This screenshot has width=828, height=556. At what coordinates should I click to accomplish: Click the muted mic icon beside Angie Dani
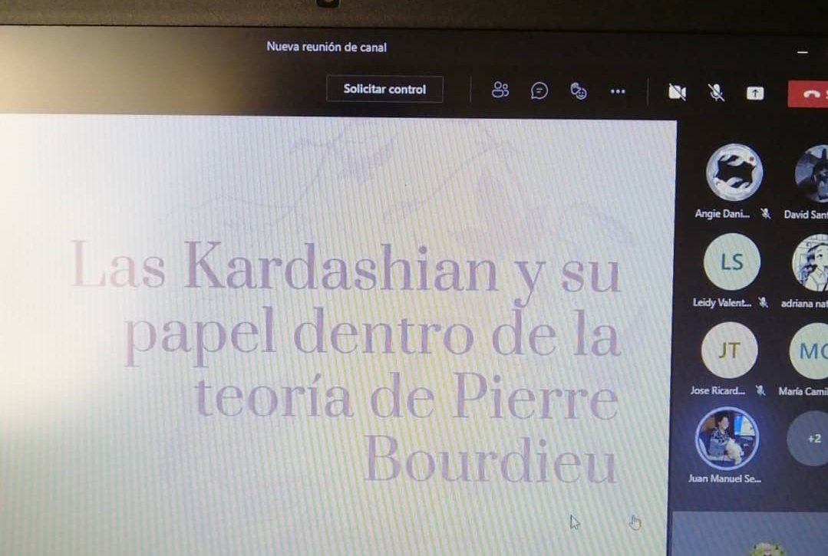(x=765, y=214)
